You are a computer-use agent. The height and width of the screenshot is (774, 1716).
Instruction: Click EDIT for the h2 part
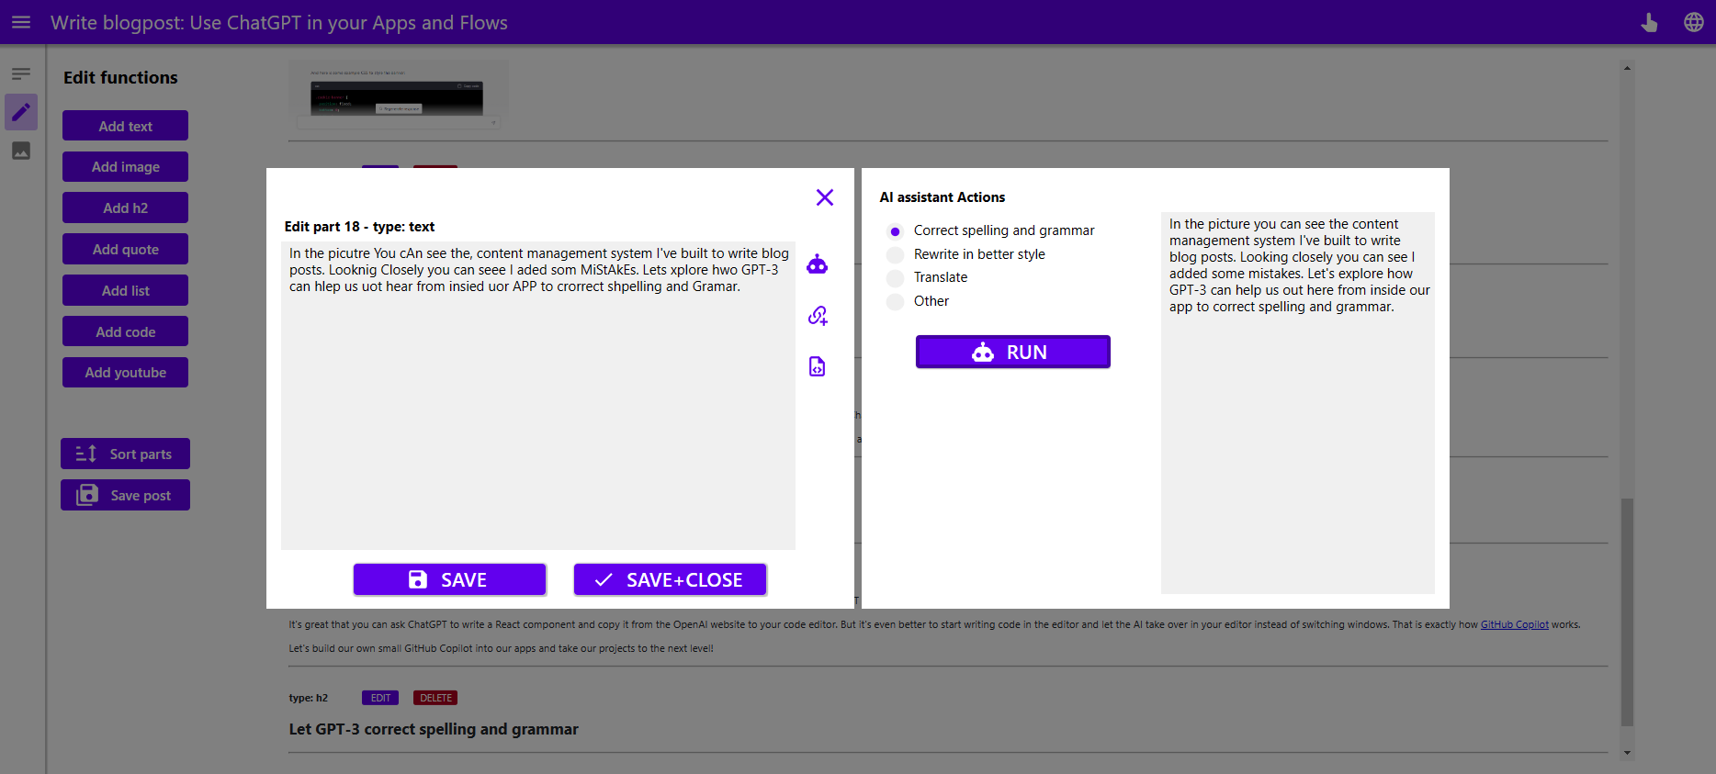point(380,698)
